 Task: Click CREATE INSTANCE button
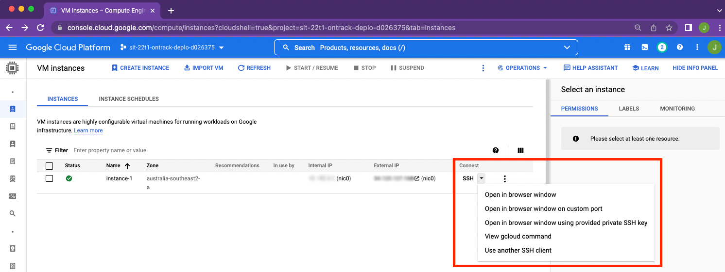[x=140, y=68]
